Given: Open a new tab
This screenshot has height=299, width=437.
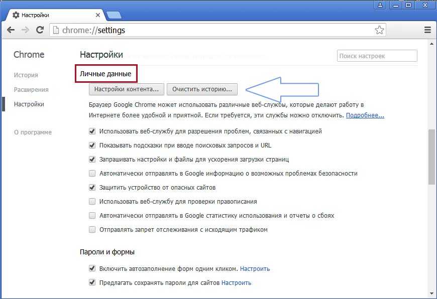Looking at the screenshot, I should point(114,16).
